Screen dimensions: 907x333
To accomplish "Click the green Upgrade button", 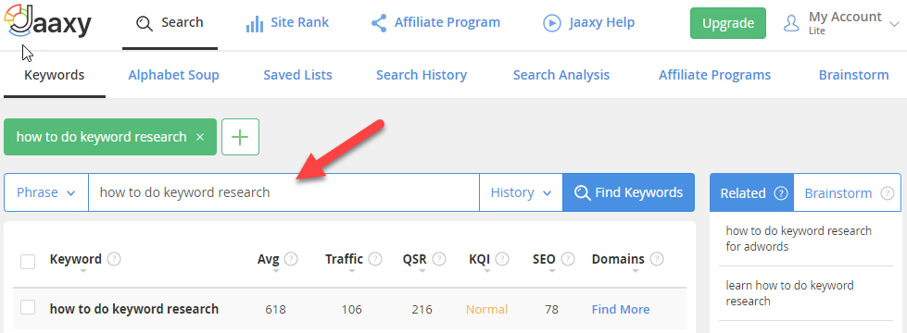I will pos(727,23).
